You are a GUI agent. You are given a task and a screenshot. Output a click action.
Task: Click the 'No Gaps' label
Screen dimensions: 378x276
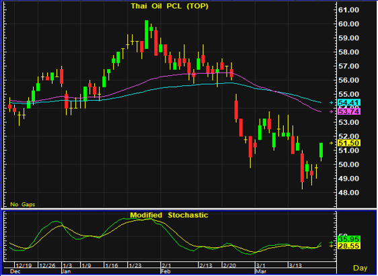[23, 205]
